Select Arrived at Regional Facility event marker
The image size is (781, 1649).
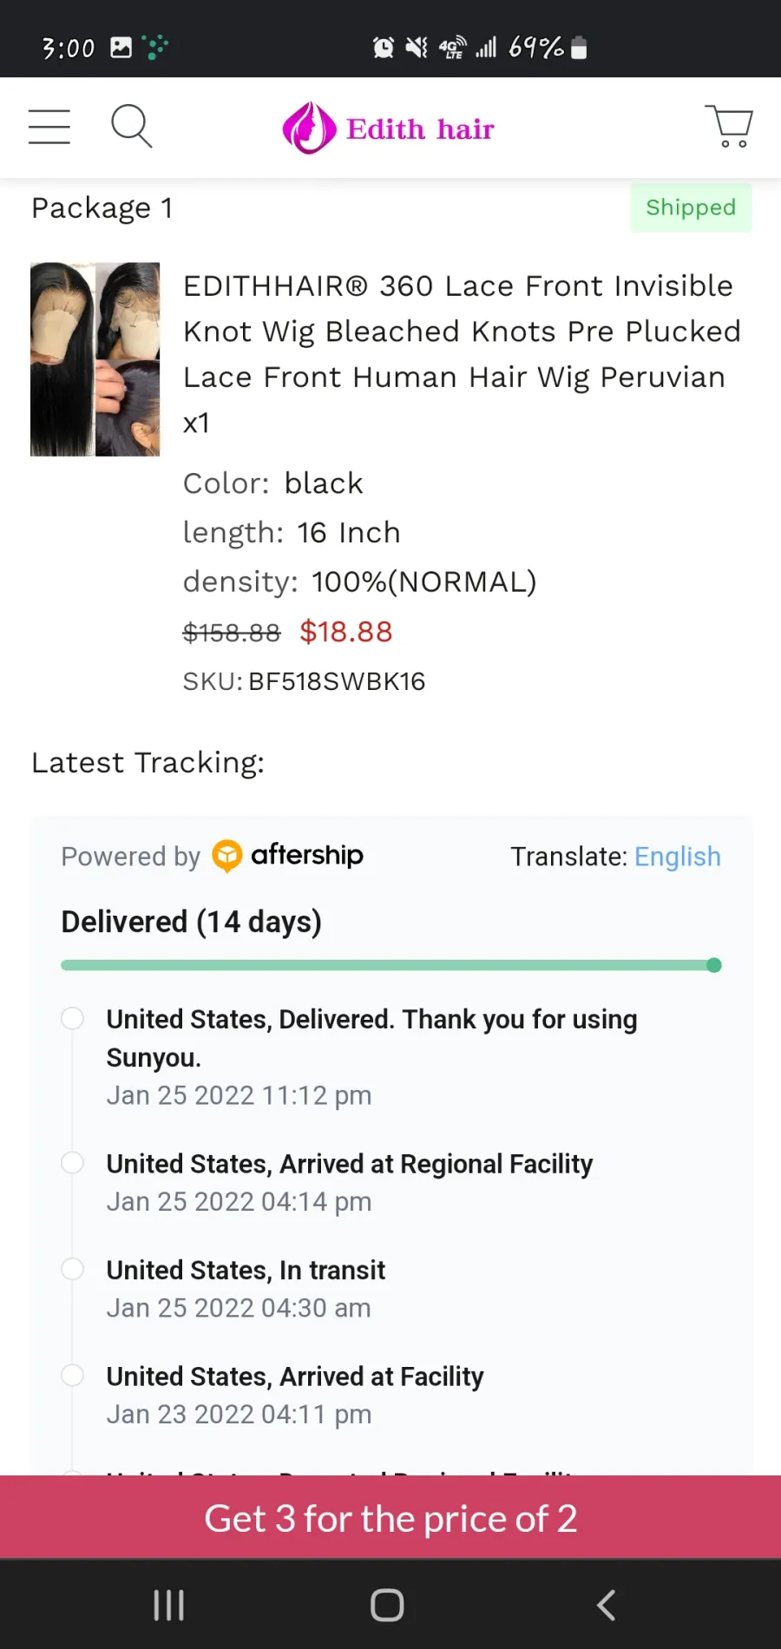tap(72, 1163)
